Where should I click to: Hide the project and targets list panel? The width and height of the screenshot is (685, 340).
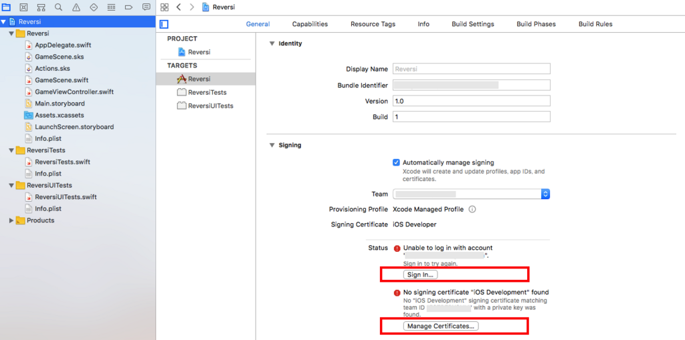click(x=165, y=24)
